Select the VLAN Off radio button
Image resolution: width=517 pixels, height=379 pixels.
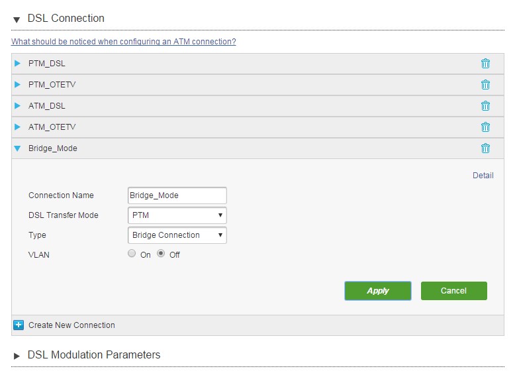(161, 253)
